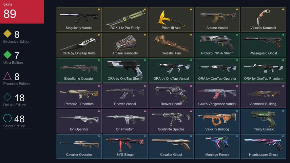
Task: Choose the Heartstopper Ghost skin
Action: tap(263, 146)
